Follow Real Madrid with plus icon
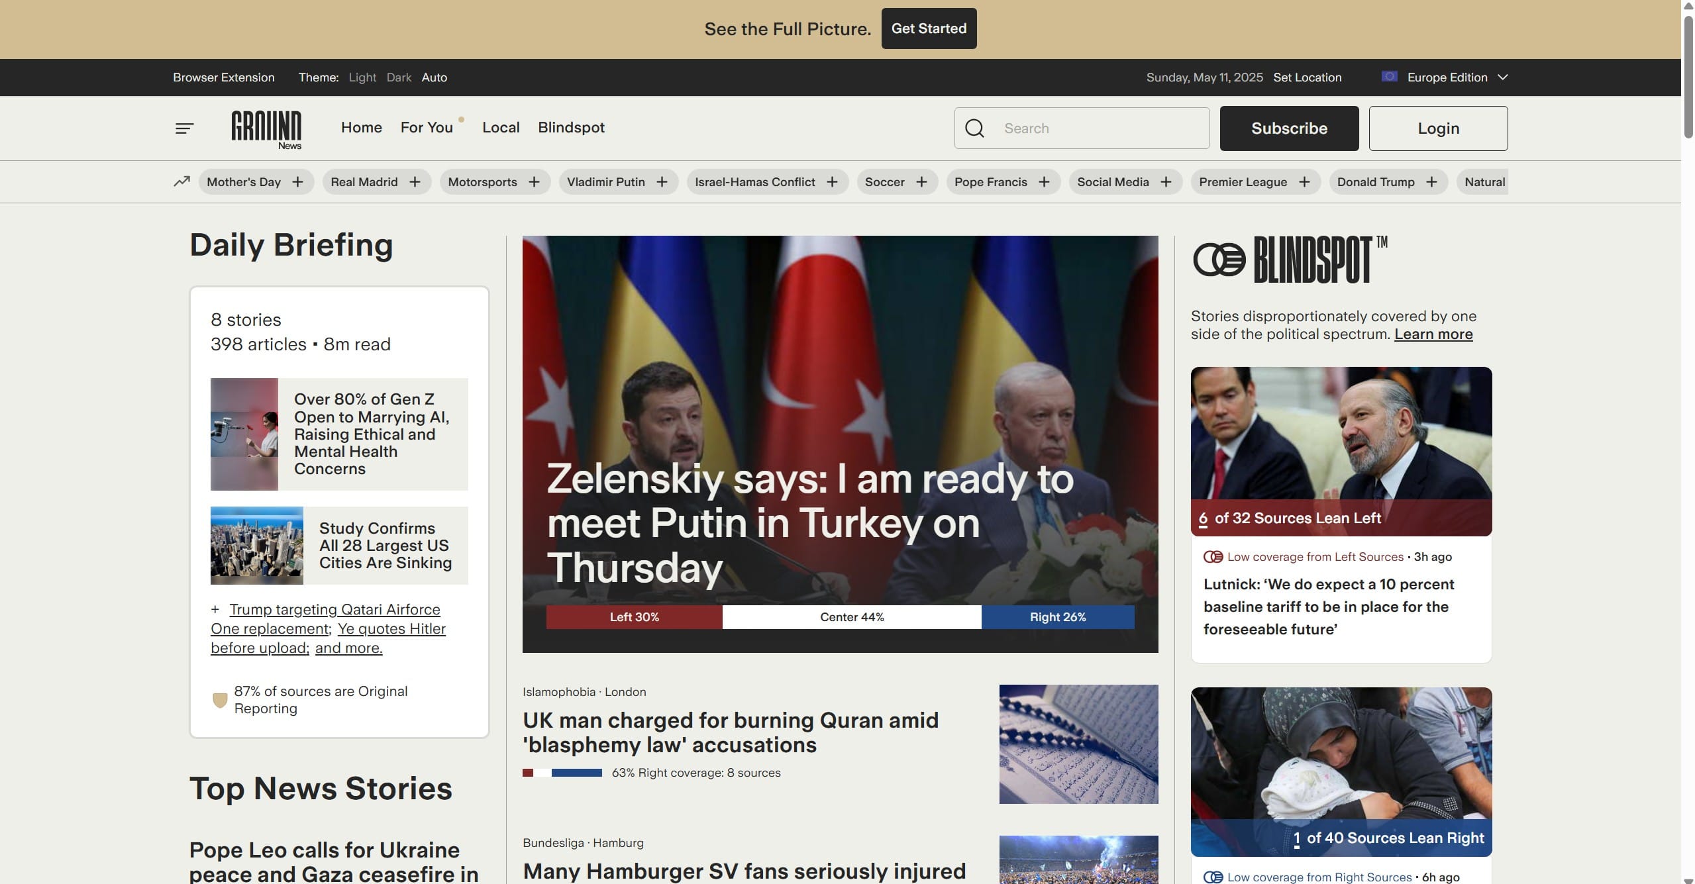This screenshot has height=884, width=1695. tap(415, 182)
